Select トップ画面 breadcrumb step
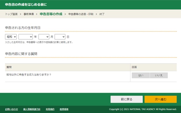 (11, 14)
